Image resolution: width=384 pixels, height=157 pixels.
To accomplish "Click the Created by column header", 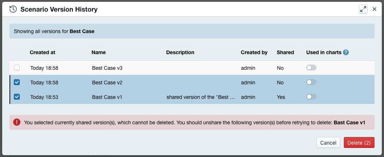I will pos(254,52).
